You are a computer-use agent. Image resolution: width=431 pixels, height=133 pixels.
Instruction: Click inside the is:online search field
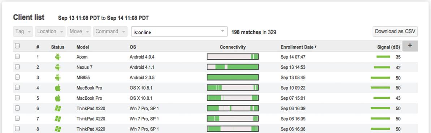(x=176, y=31)
